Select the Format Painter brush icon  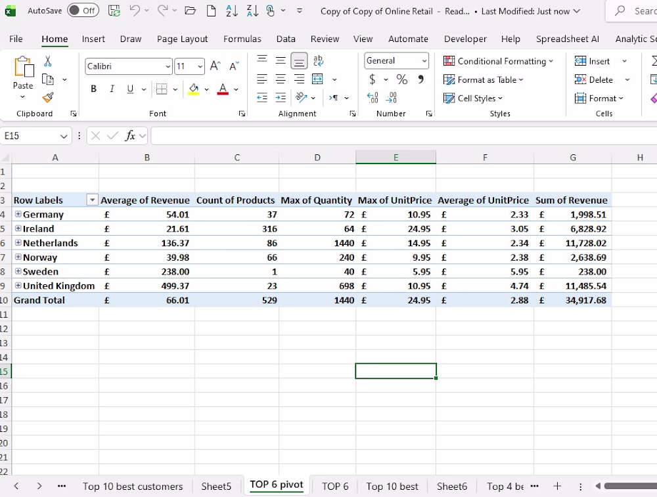click(48, 98)
